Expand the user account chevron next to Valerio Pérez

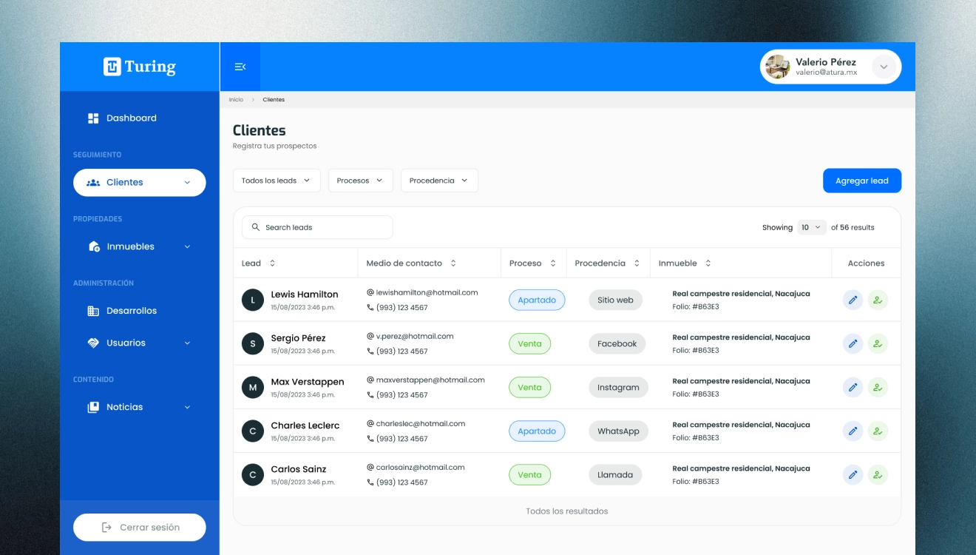coord(884,67)
